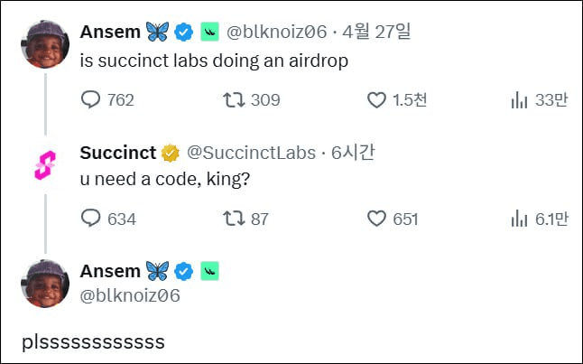The width and height of the screenshot is (583, 364).
Task: Like Succinct's reply with heart icon
Action: click(376, 218)
